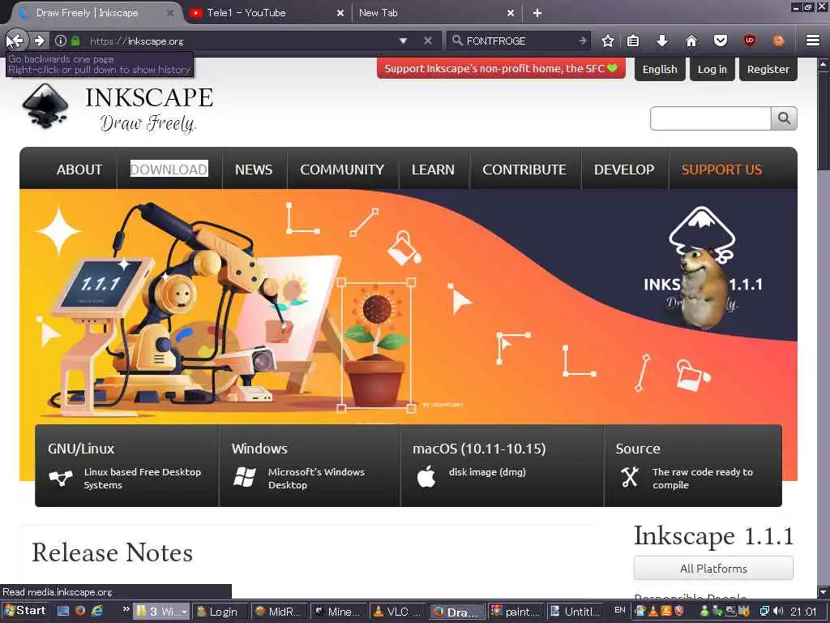Switch to the MidR... taskbar window
The width and height of the screenshot is (830, 623).
pyautogui.click(x=279, y=612)
